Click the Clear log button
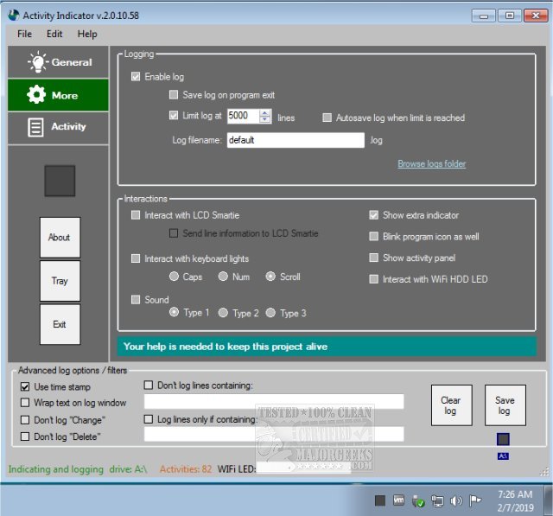Screen dimensions: 553x516 click(451, 405)
